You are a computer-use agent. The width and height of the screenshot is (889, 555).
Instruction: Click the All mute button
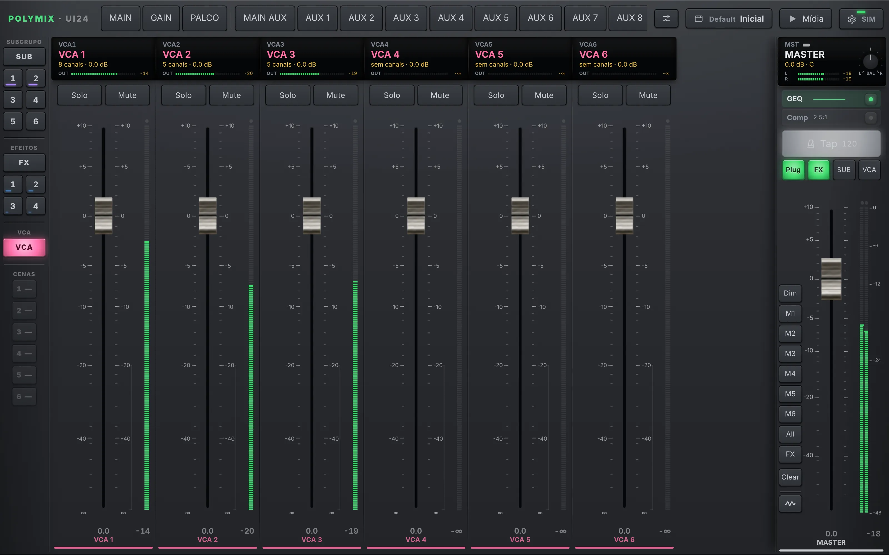[790, 434]
